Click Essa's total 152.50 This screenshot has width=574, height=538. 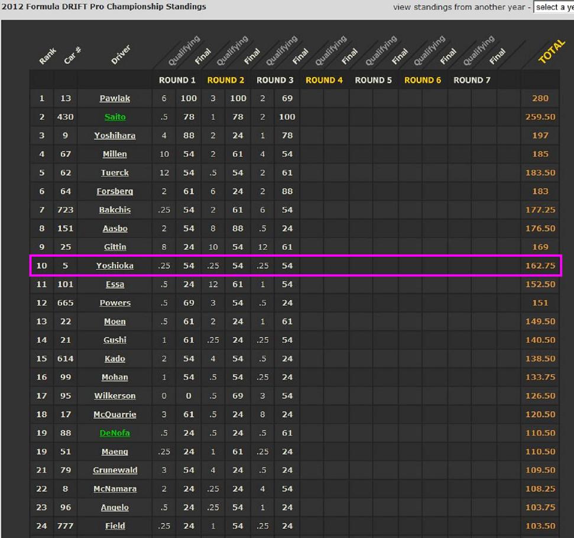(x=540, y=285)
